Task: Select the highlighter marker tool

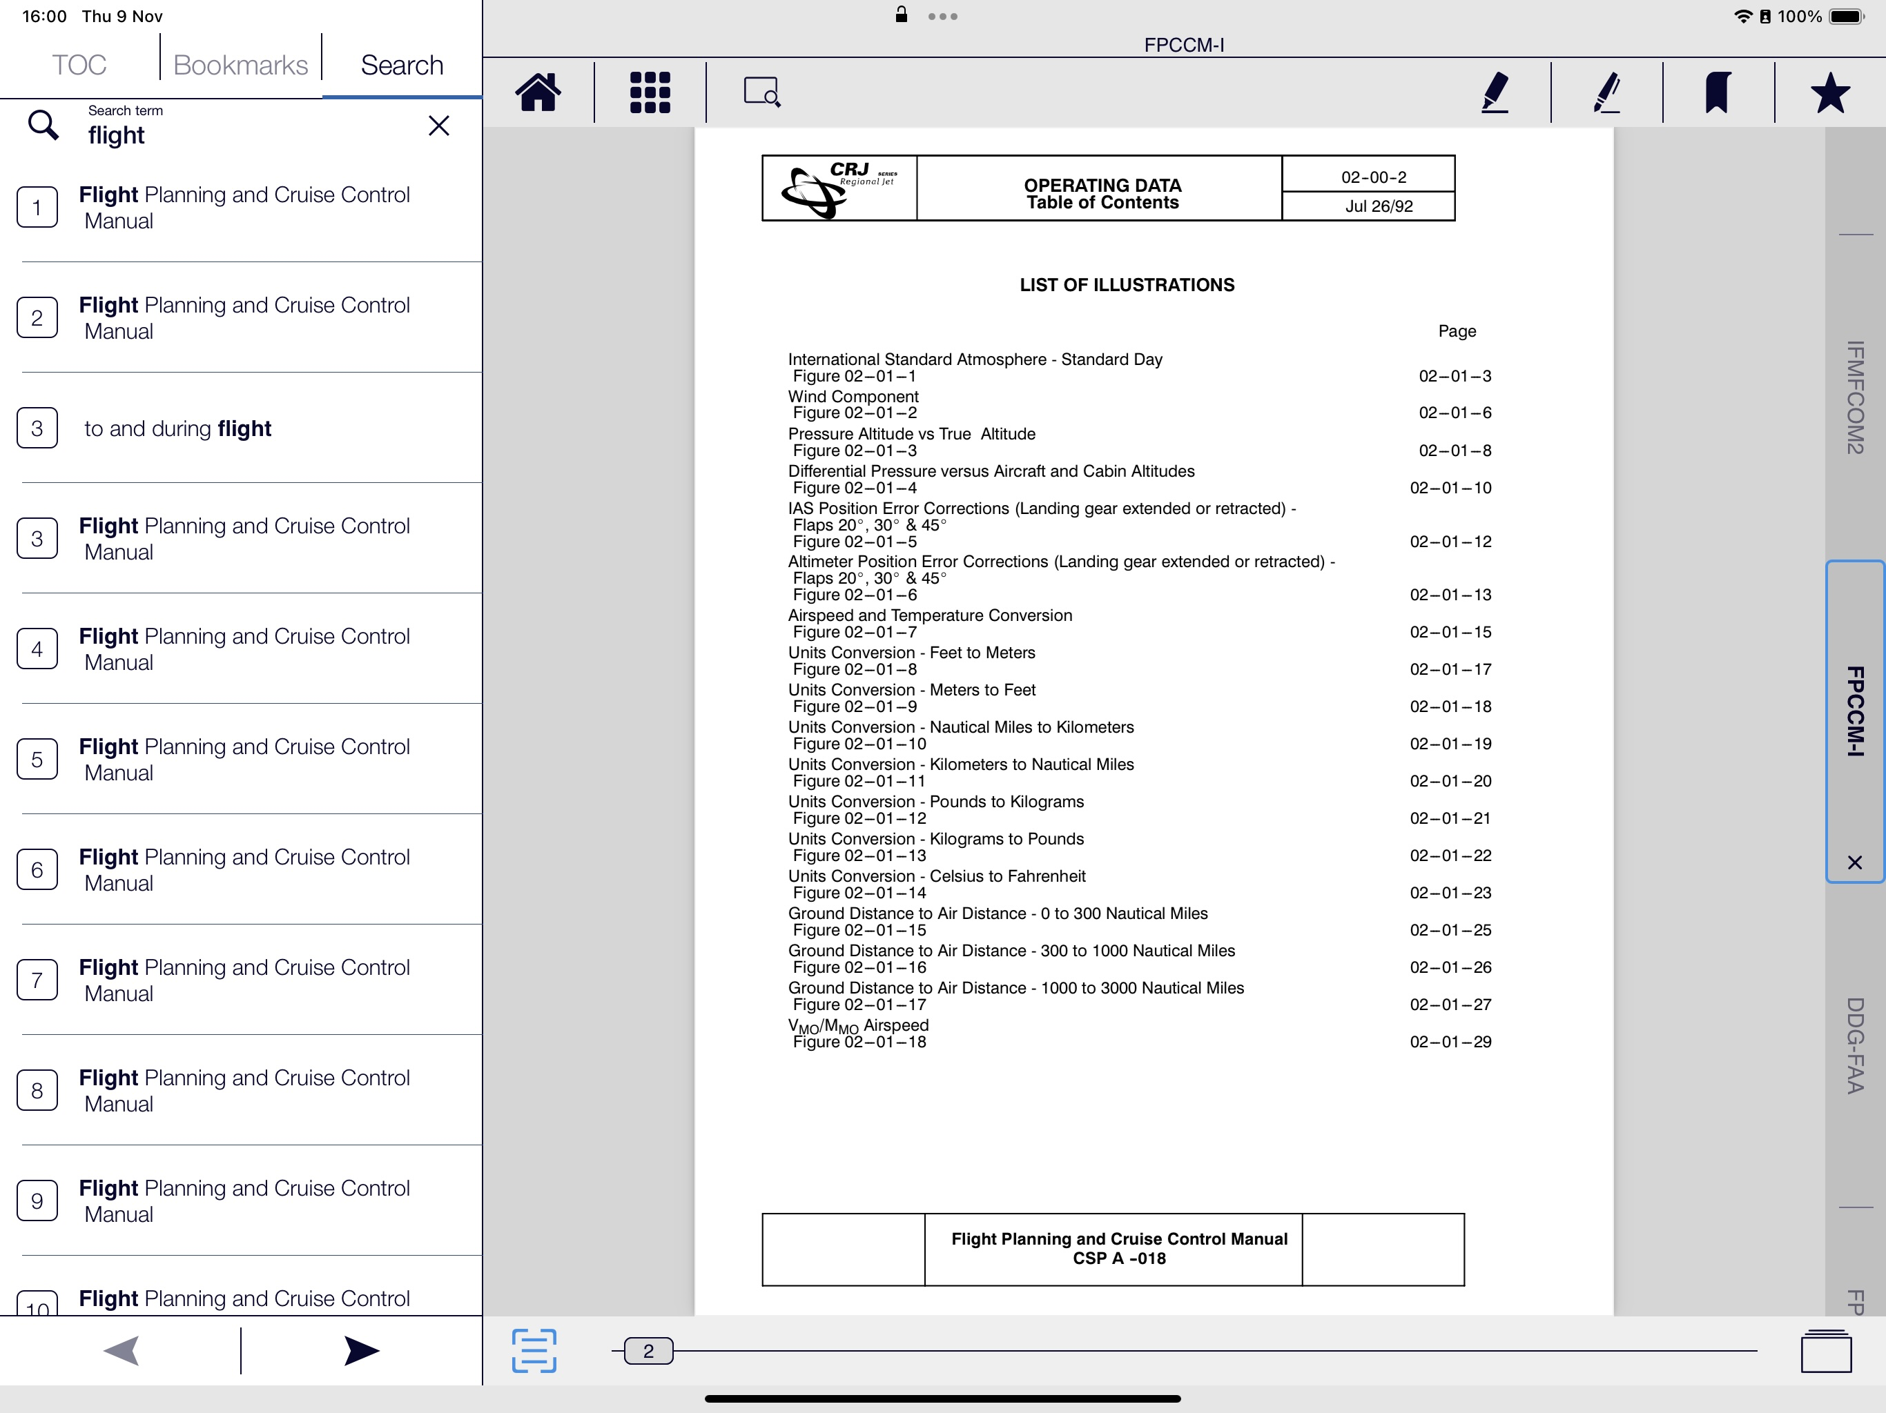Action: click(x=1495, y=92)
